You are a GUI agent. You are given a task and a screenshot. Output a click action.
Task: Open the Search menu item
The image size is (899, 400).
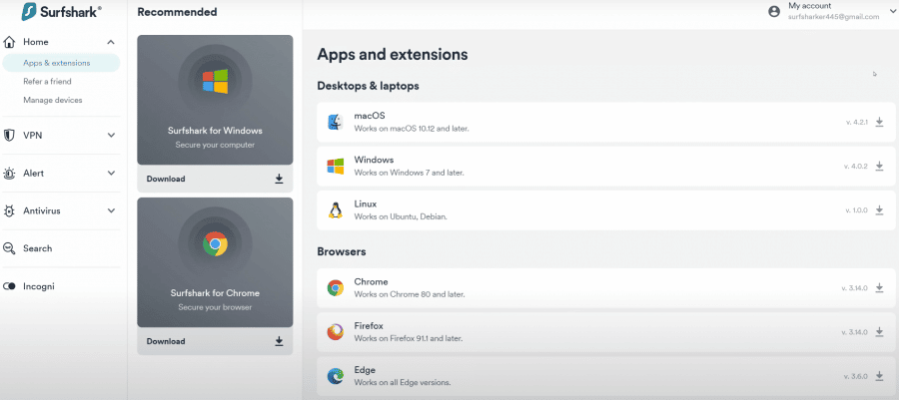pos(37,248)
